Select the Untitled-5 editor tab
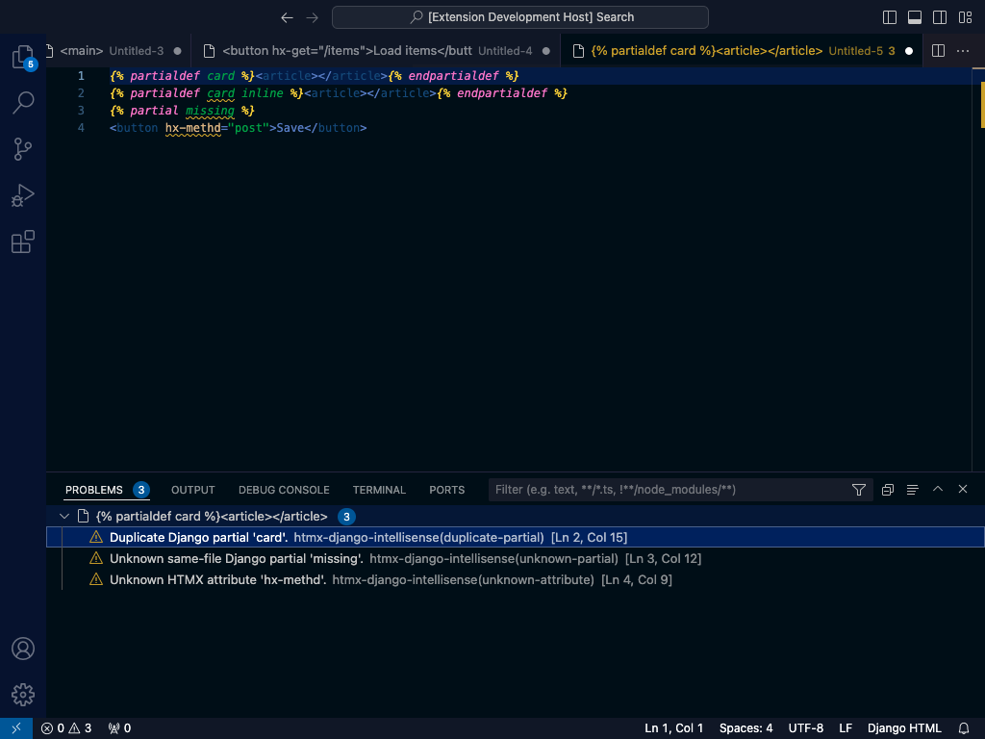The height and width of the screenshot is (739, 985). coord(742,51)
